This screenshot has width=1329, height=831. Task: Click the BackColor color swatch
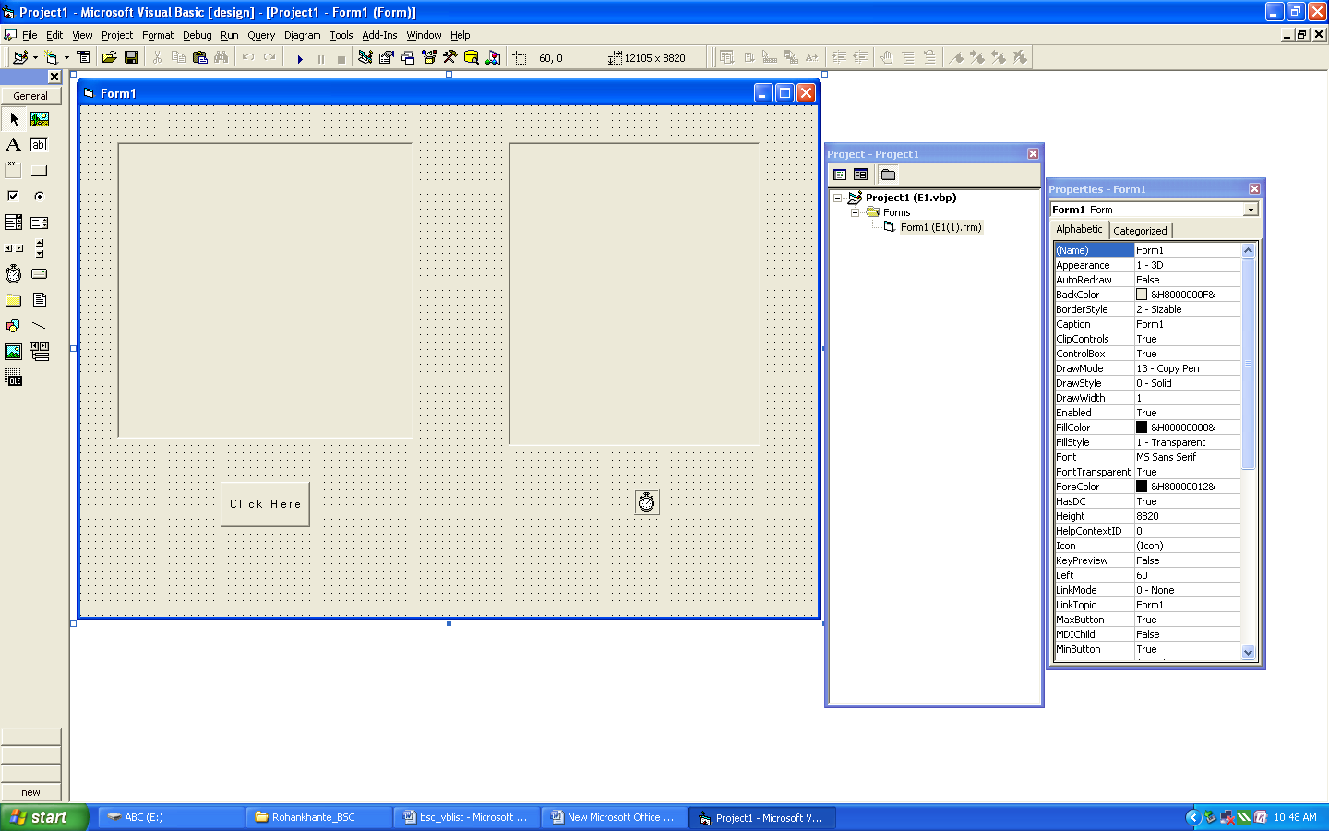pyautogui.click(x=1142, y=295)
